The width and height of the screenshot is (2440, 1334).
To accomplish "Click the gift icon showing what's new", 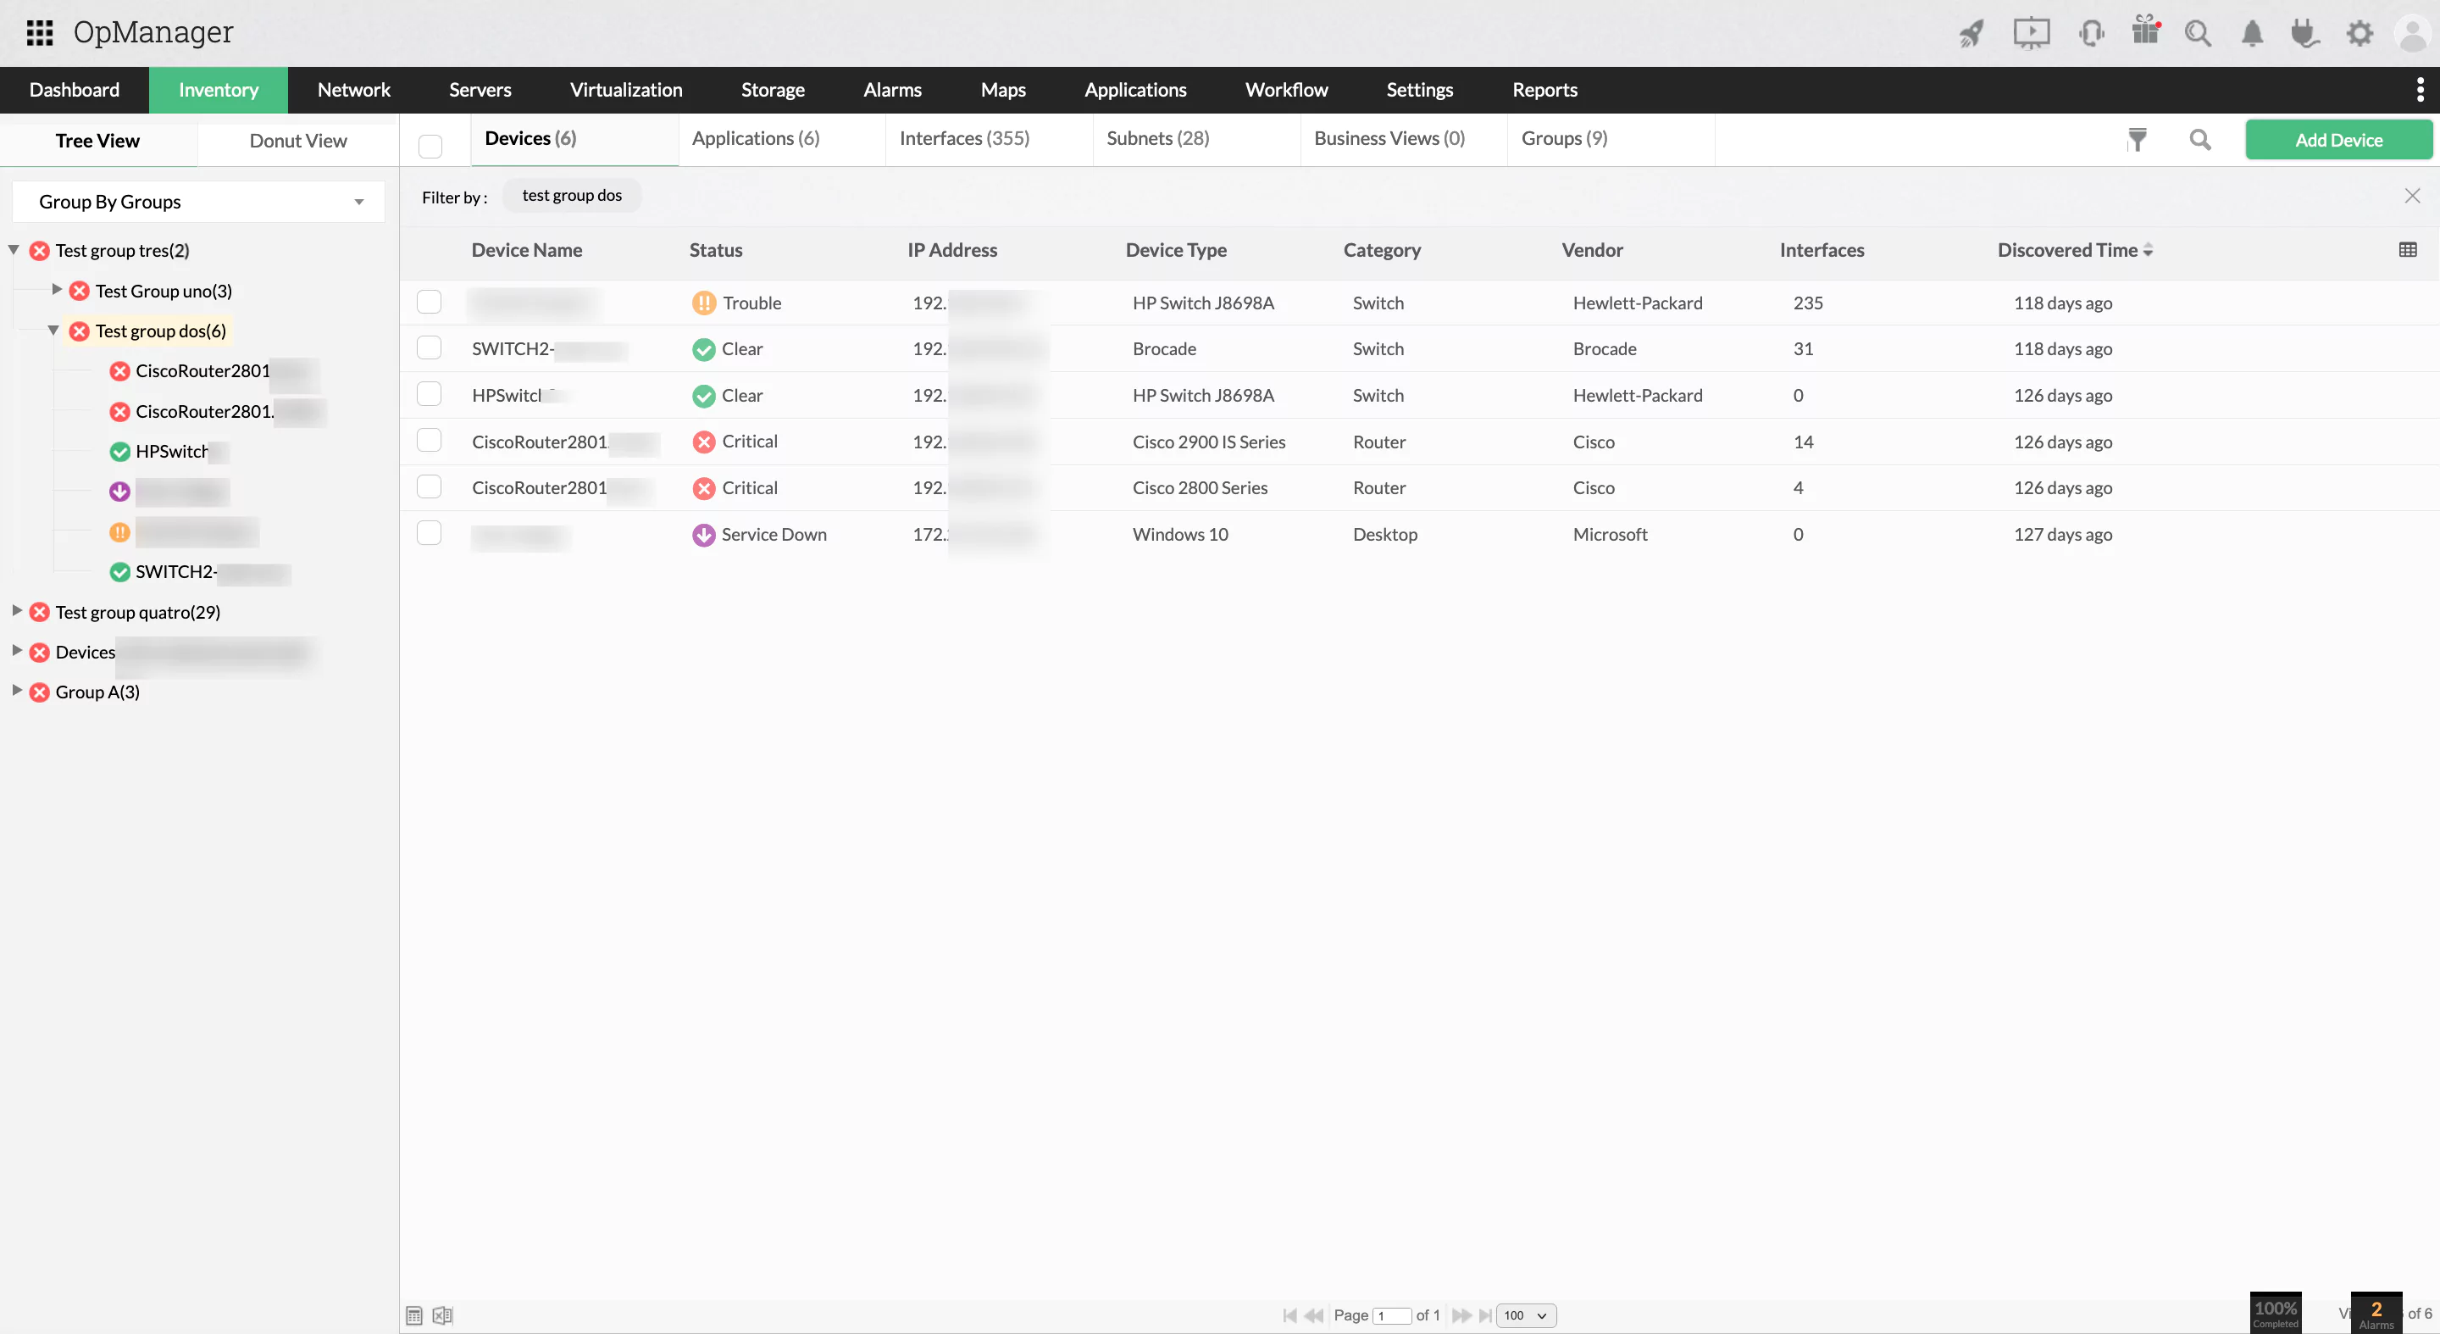I will click(x=2145, y=31).
